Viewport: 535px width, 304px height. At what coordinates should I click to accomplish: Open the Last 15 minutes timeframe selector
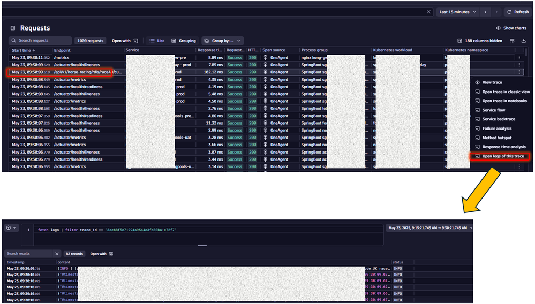coord(457,12)
